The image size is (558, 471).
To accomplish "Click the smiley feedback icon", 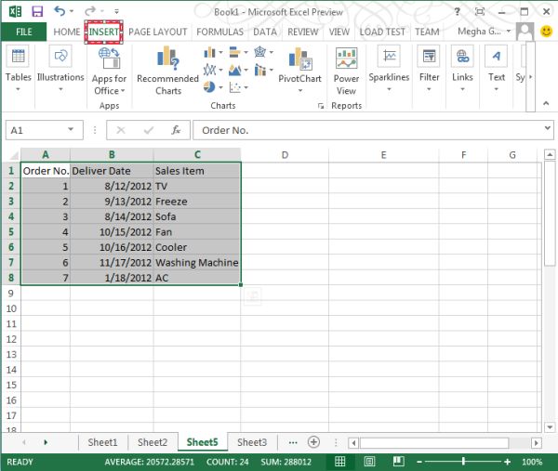I will pos(546,32).
